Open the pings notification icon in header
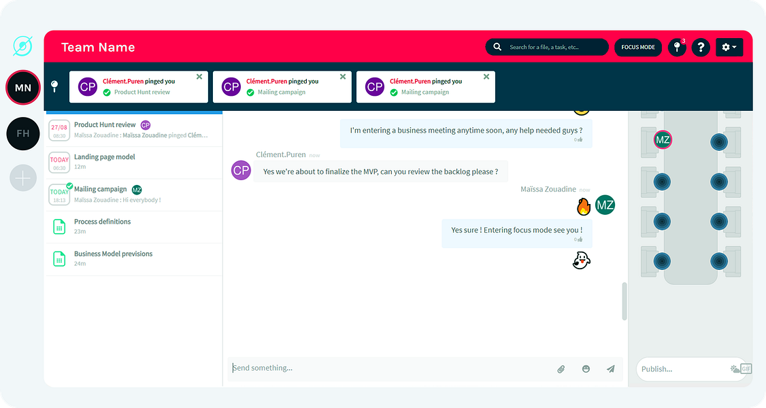Viewport: 766px width, 408px height. click(677, 48)
